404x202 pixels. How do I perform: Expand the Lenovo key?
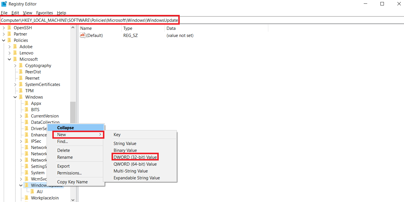pos(9,53)
